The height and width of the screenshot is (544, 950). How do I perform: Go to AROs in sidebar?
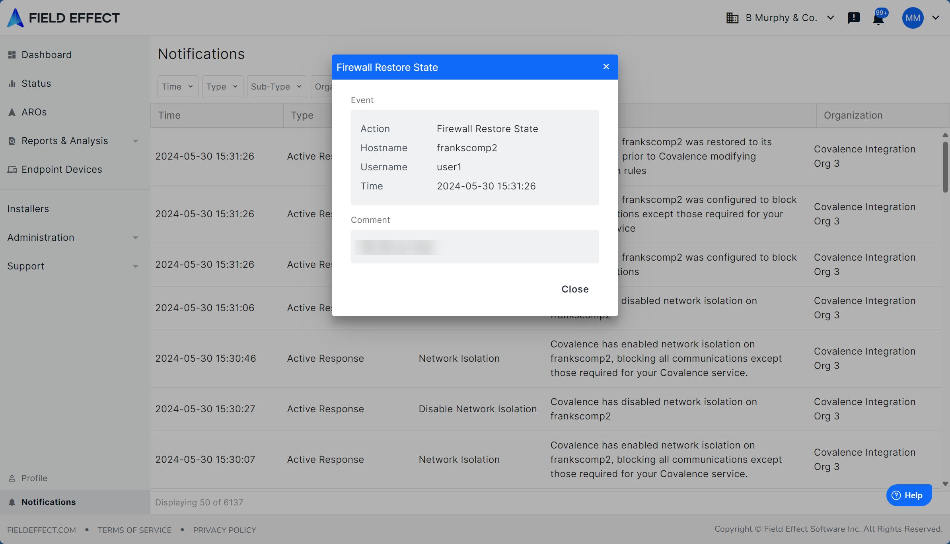(34, 112)
